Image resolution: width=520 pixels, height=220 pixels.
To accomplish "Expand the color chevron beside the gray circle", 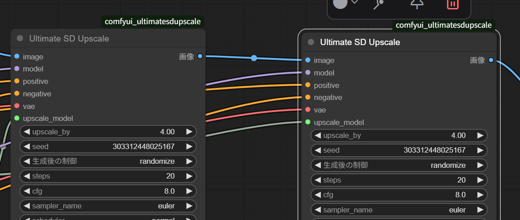I will (354, 2).
